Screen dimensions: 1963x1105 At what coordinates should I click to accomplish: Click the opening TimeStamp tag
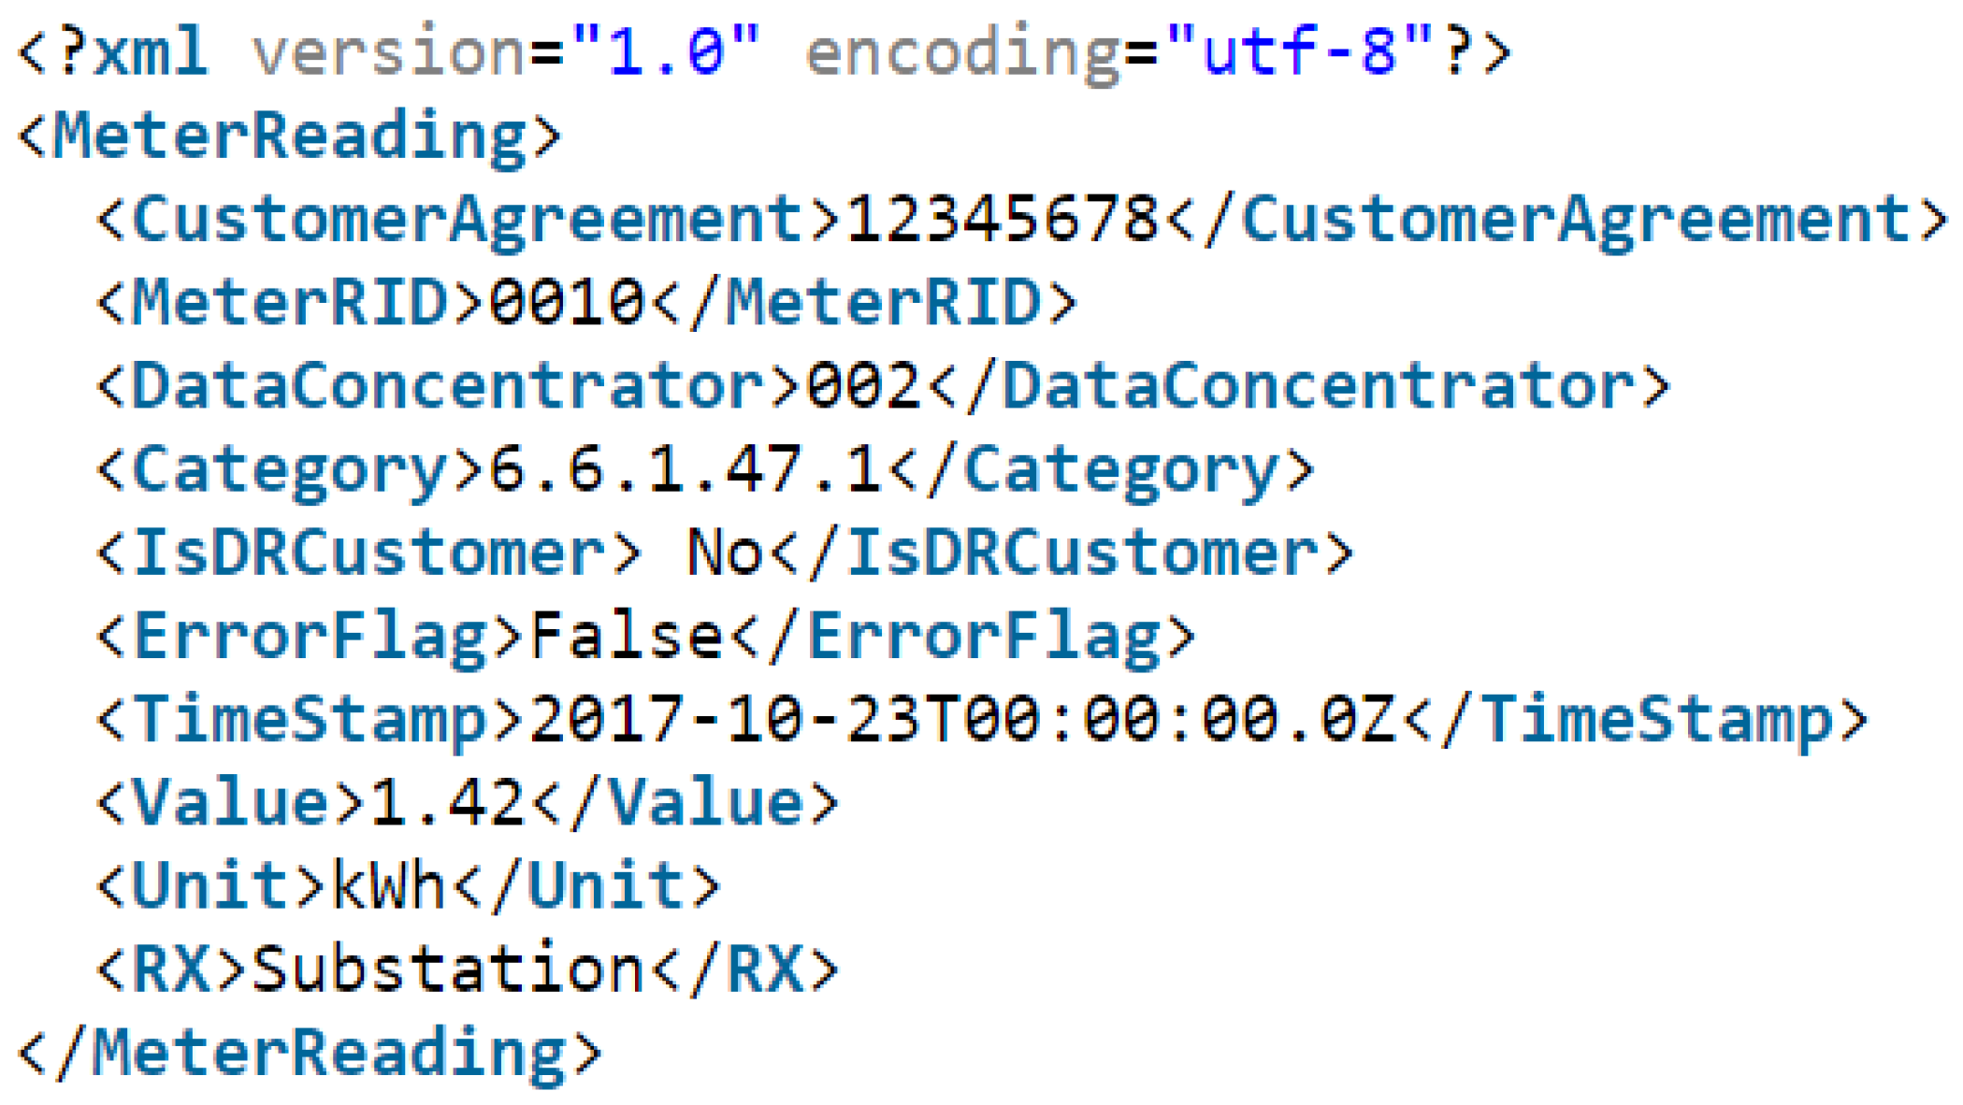[309, 721]
